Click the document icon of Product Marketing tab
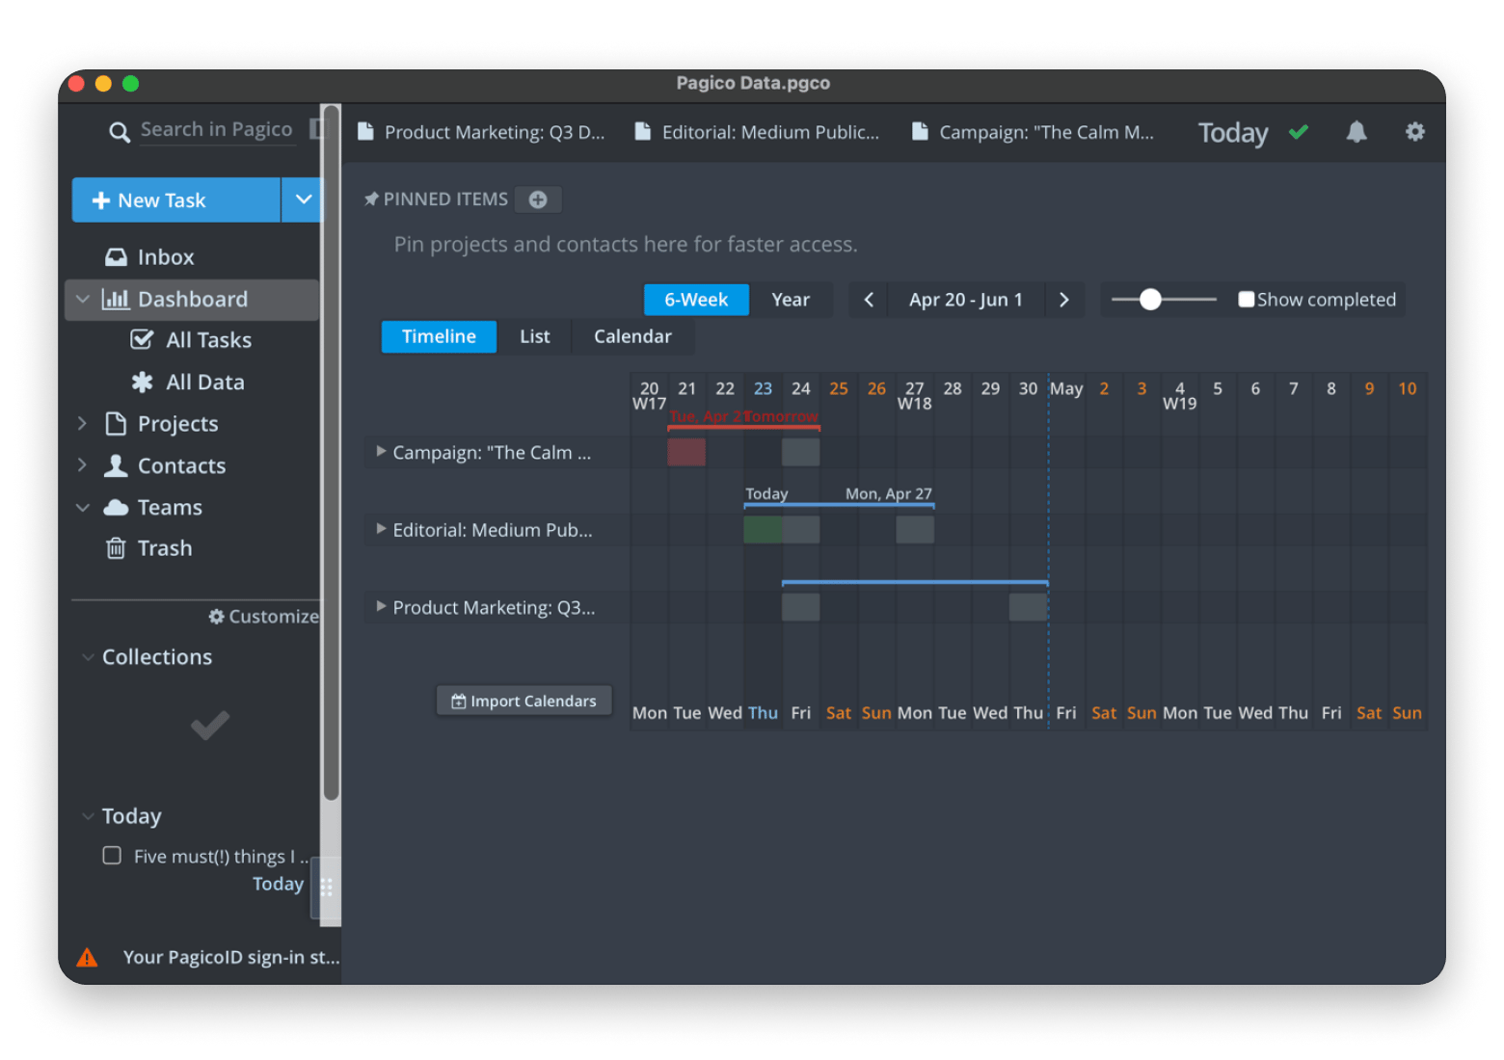Screen dimensions: 1504x1060 click(365, 132)
